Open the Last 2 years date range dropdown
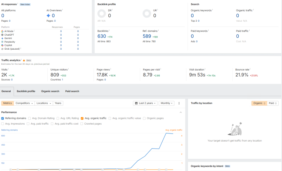The height and width of the screenshot is (171, 282). click(x=145, y=103)
